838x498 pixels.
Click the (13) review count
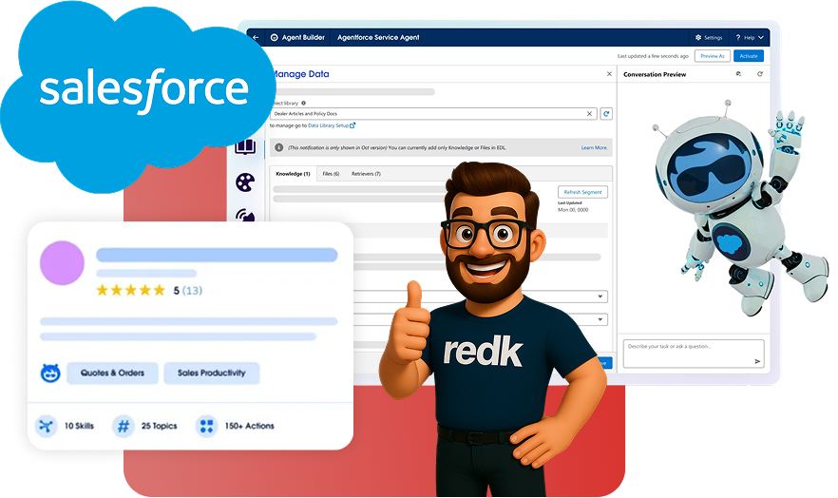192,291
